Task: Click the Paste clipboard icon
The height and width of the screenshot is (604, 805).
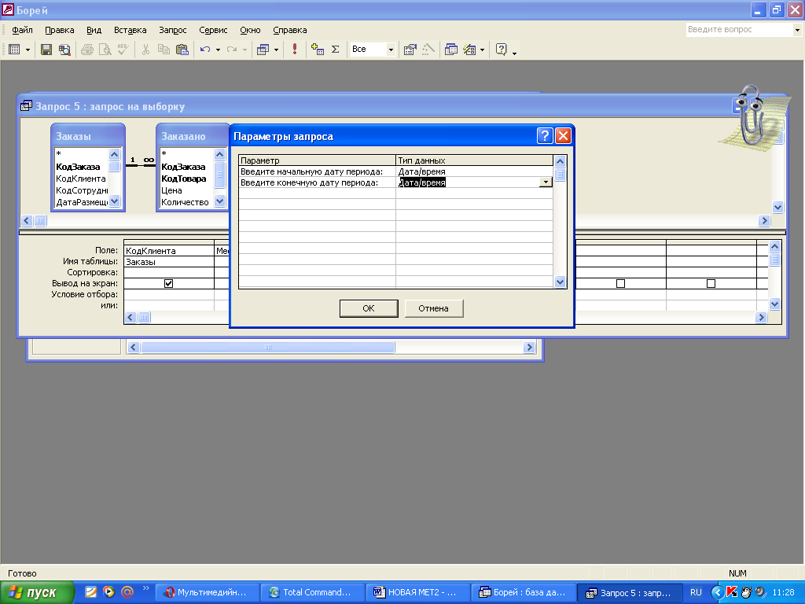Action: point(182,50)
